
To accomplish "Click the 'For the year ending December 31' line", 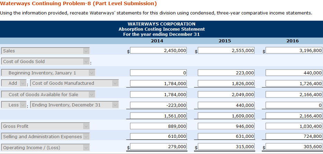I will pyautogui.click(x=161, y=34).
